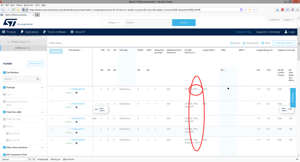
Task: Add to My bookmark star
Action: [250, 43]
